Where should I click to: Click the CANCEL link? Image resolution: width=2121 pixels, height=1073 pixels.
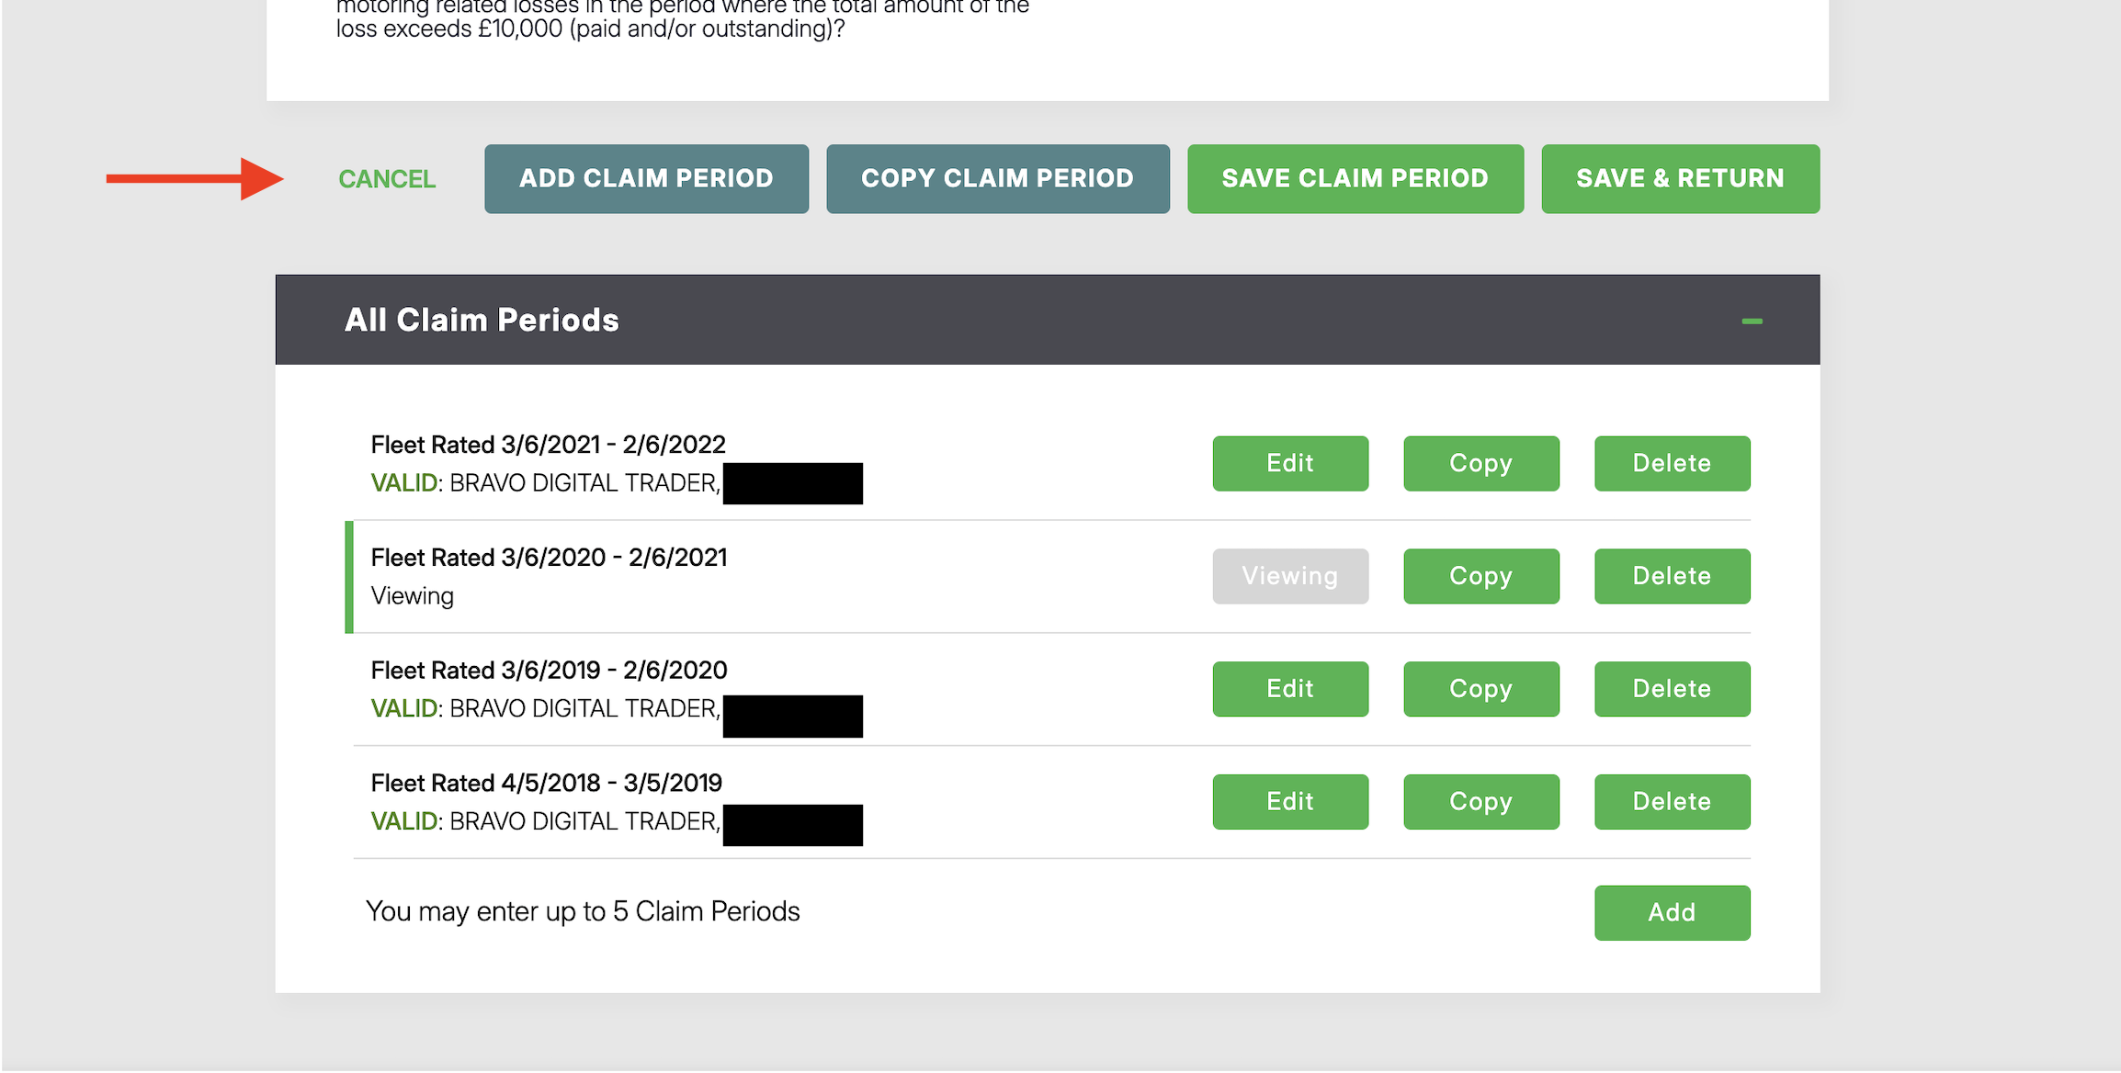pos(387,179)
